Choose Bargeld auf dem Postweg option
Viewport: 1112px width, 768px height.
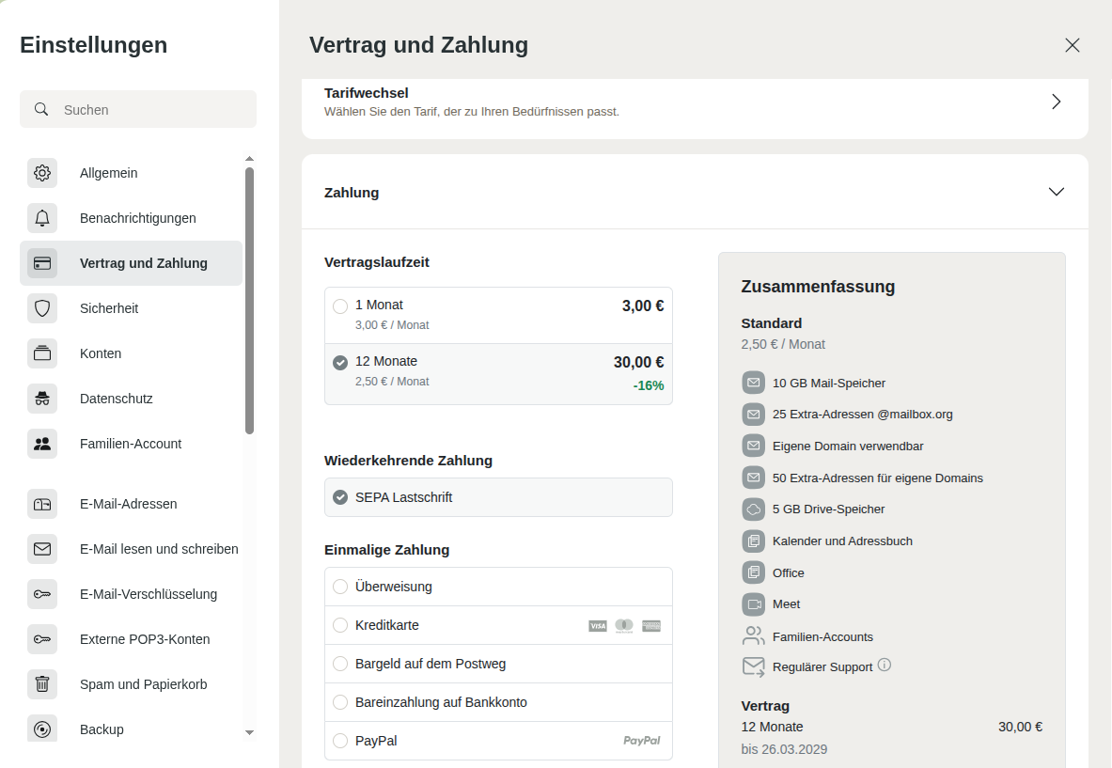point(340,664)
